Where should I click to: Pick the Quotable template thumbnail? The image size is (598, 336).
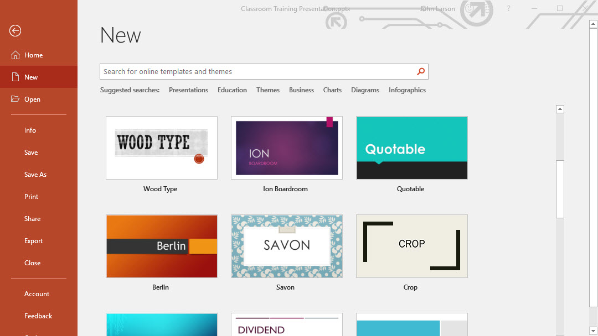(x=412, y=148)
